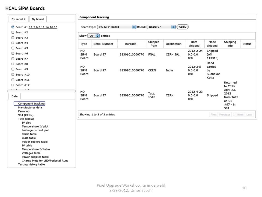Open the IV table item

coord(27,146)
